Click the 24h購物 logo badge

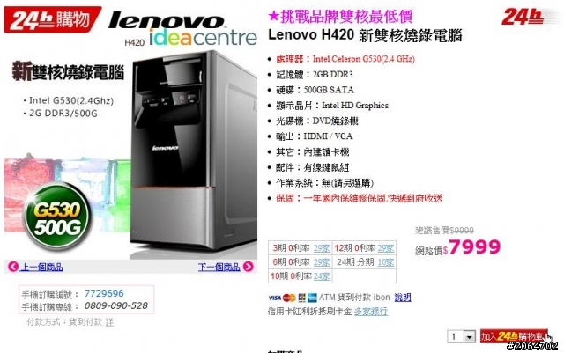(52, 19)
